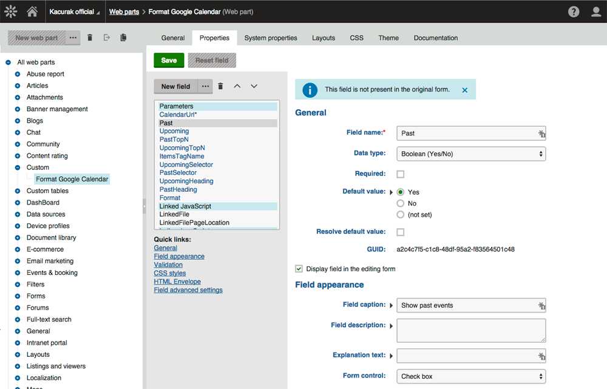Click the Web parts breadcrumb link
Image resolution: width=607 pixels, height=389 pixels.
124,12
